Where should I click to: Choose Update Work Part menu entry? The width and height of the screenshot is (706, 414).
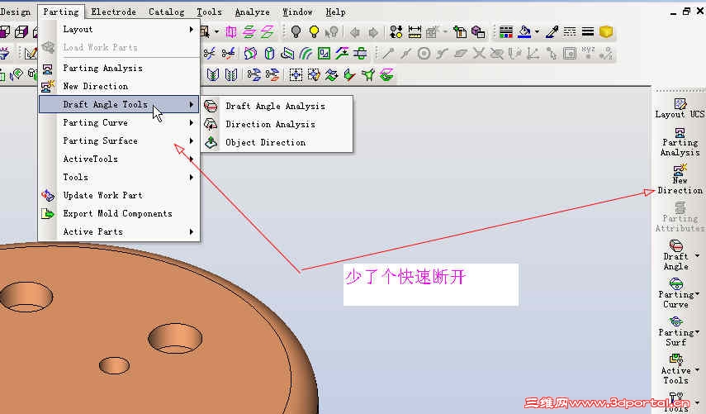click(x=119, y=195)
